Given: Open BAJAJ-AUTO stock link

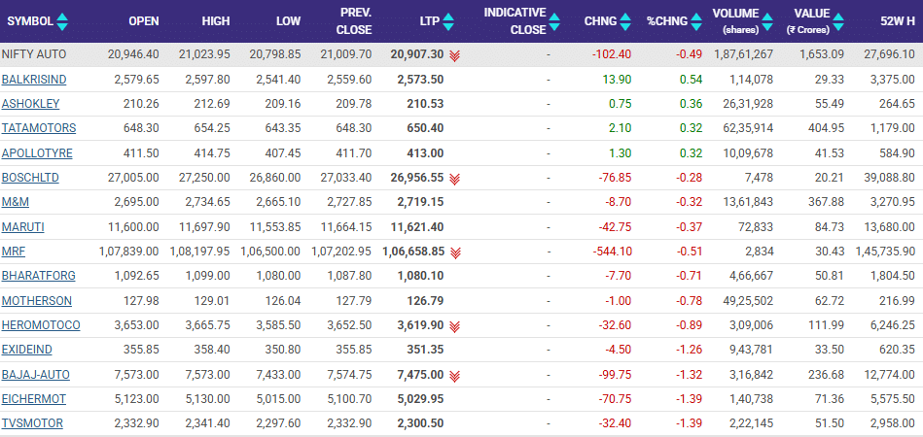Looking at the screenshot, I should [36, 374].
